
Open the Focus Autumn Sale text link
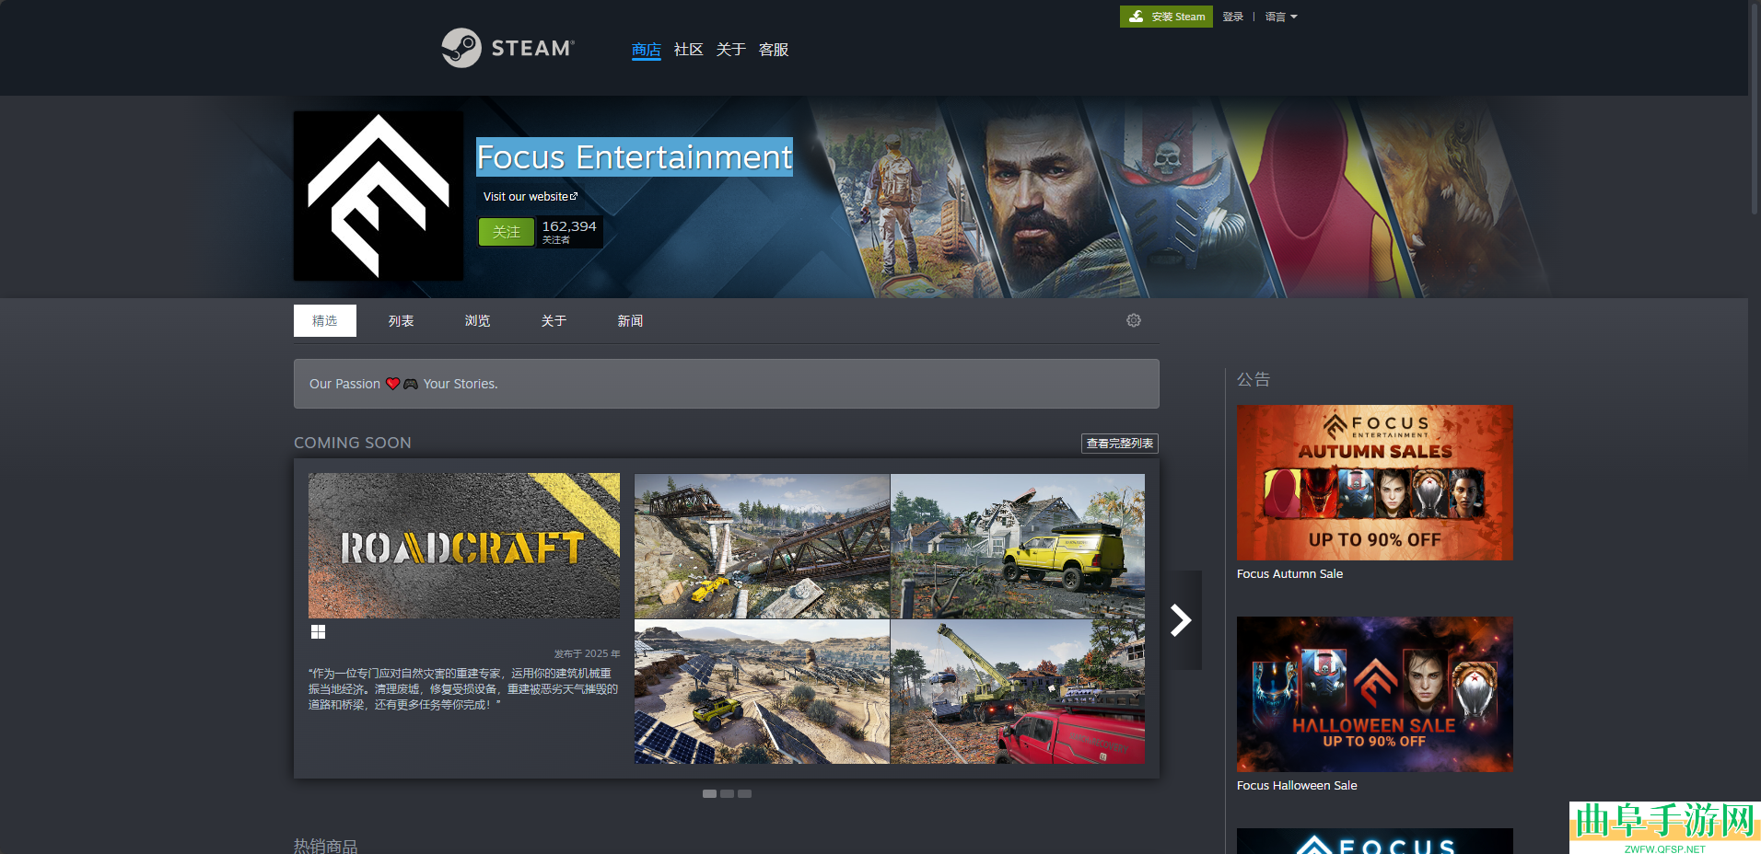pos(1289,573)
